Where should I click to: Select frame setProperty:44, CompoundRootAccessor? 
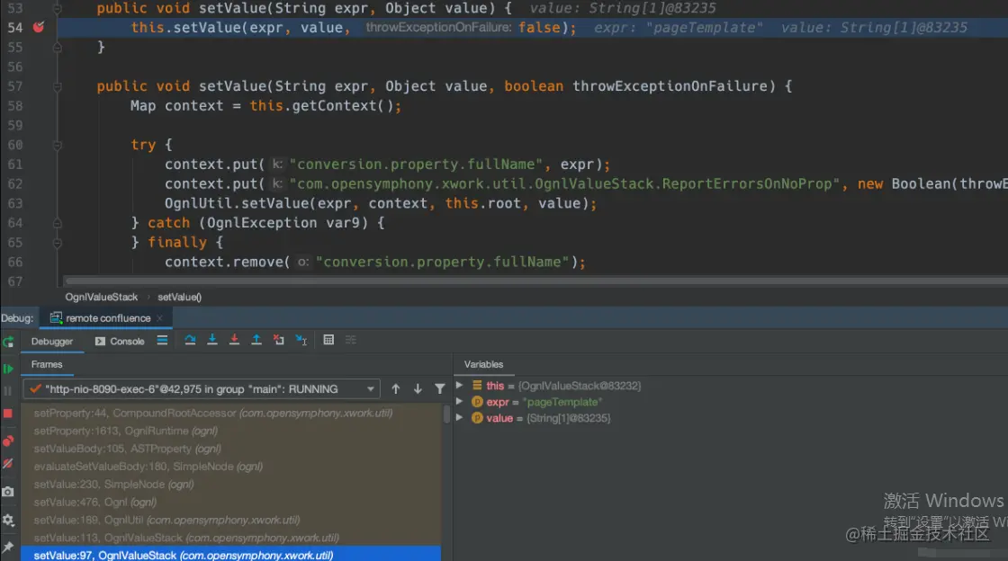pyautogui.click(x=231, y=413)
